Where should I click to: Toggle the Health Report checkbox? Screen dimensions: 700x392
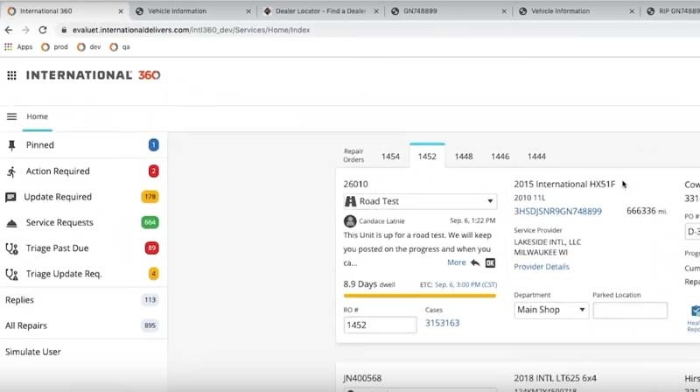click(x=696, y=311)
